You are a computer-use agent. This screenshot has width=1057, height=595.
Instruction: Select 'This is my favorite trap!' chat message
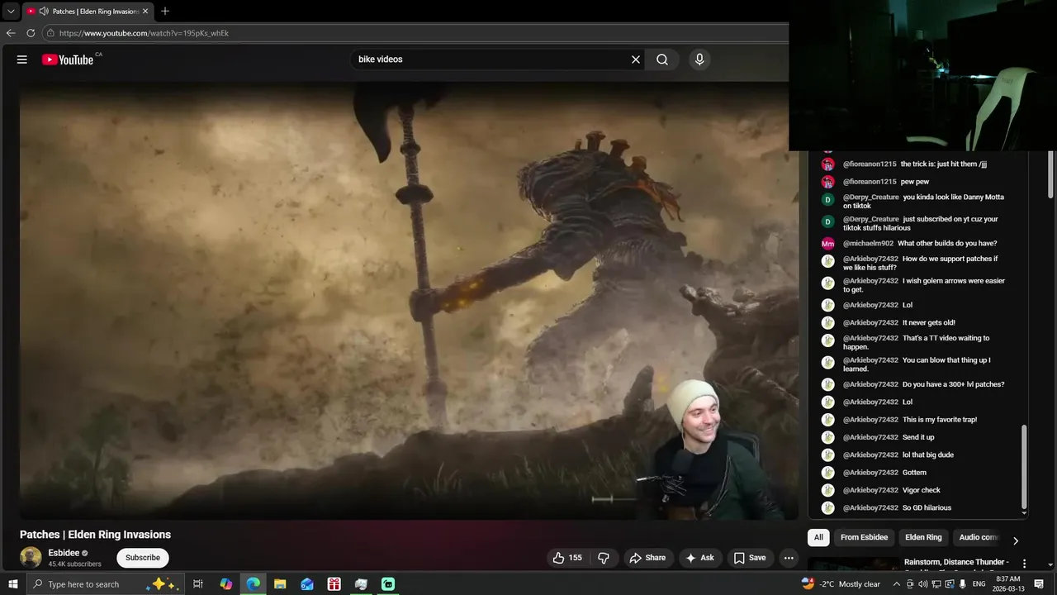pyautogui.click(x=940, y=420)
